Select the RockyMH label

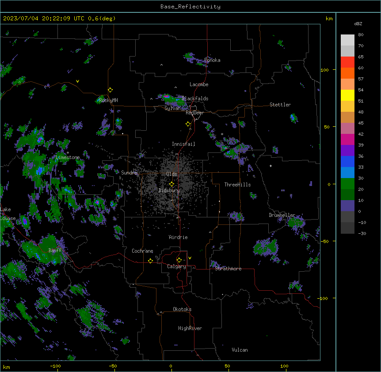click(108, 100)
